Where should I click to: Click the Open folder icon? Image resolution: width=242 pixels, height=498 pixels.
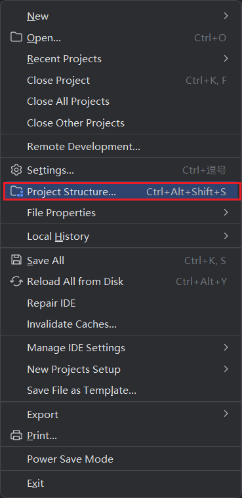[16, 37]
